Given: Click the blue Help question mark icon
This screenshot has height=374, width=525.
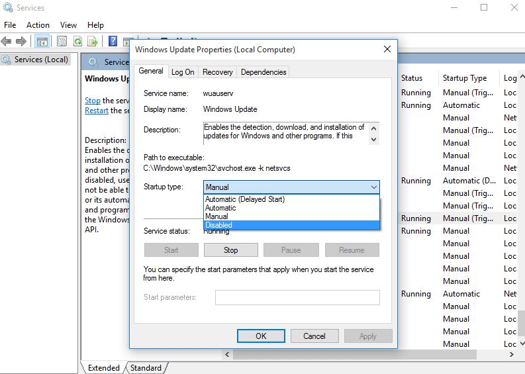Looking at the screenshot, I should 113,41.
